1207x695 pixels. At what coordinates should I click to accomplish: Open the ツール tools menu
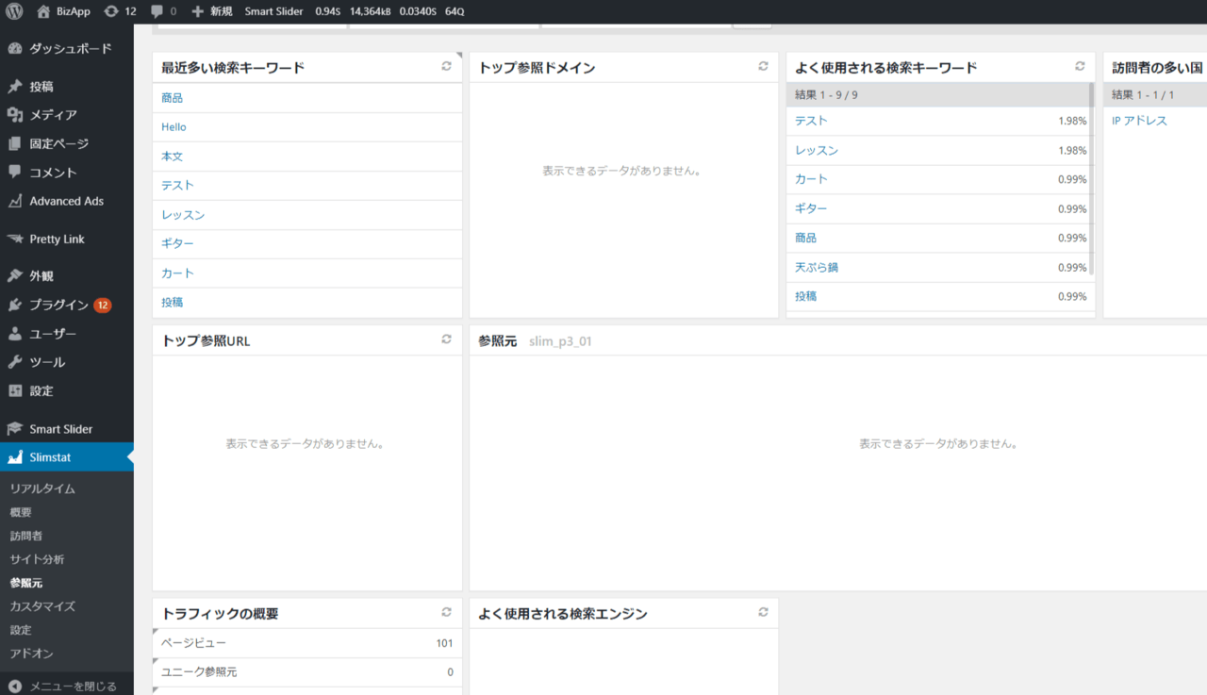tap(67, 362)
